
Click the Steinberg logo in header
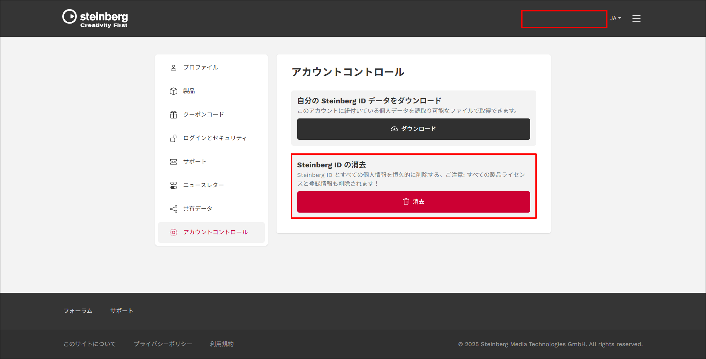pos(95,18)
